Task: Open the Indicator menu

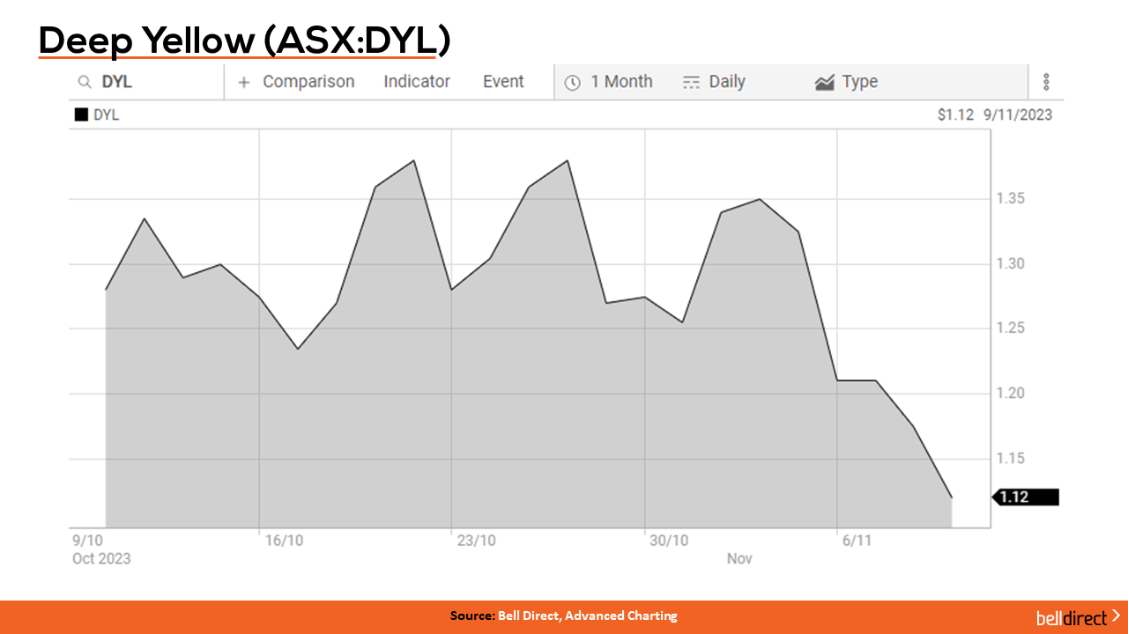Action: click(x=417, y=82)
